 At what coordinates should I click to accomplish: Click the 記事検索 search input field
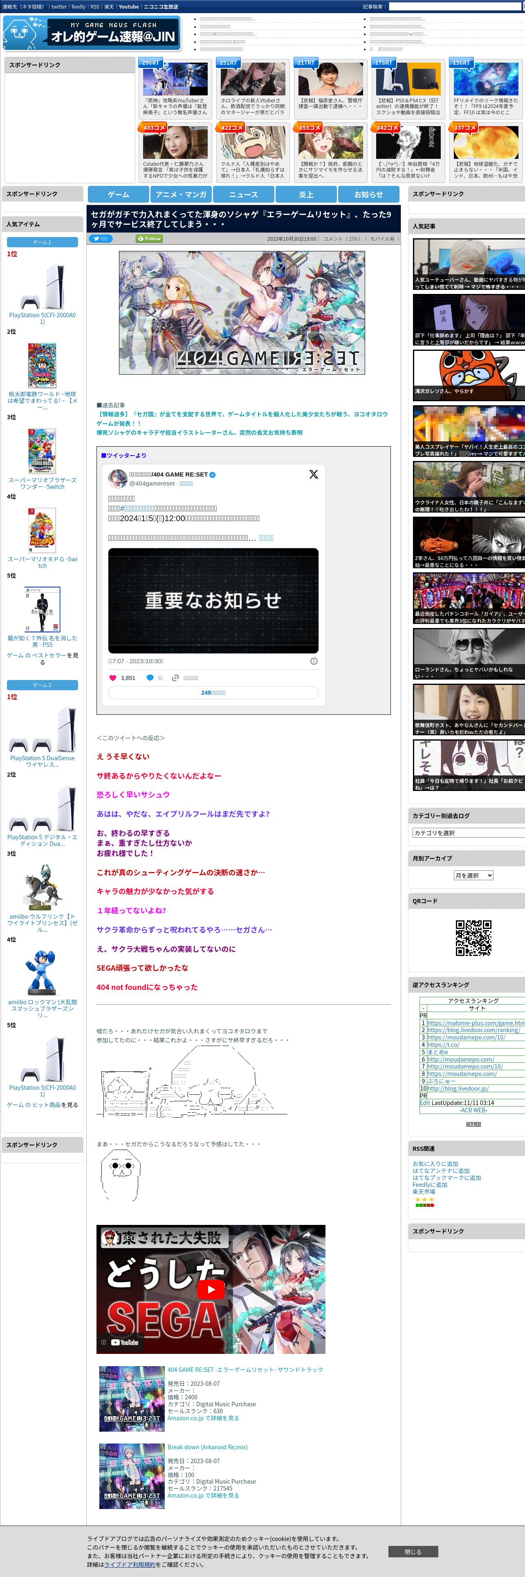click(x=456, y=7)
